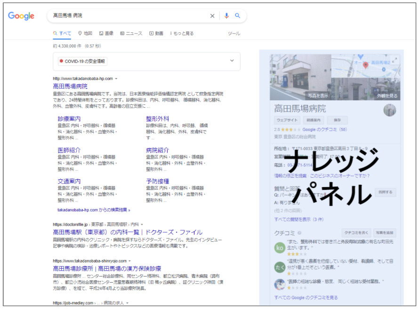418x309 pixels.
Task: Show more results via takadanobaba-hp.com からの検索結果
Action: coord(94,210)
